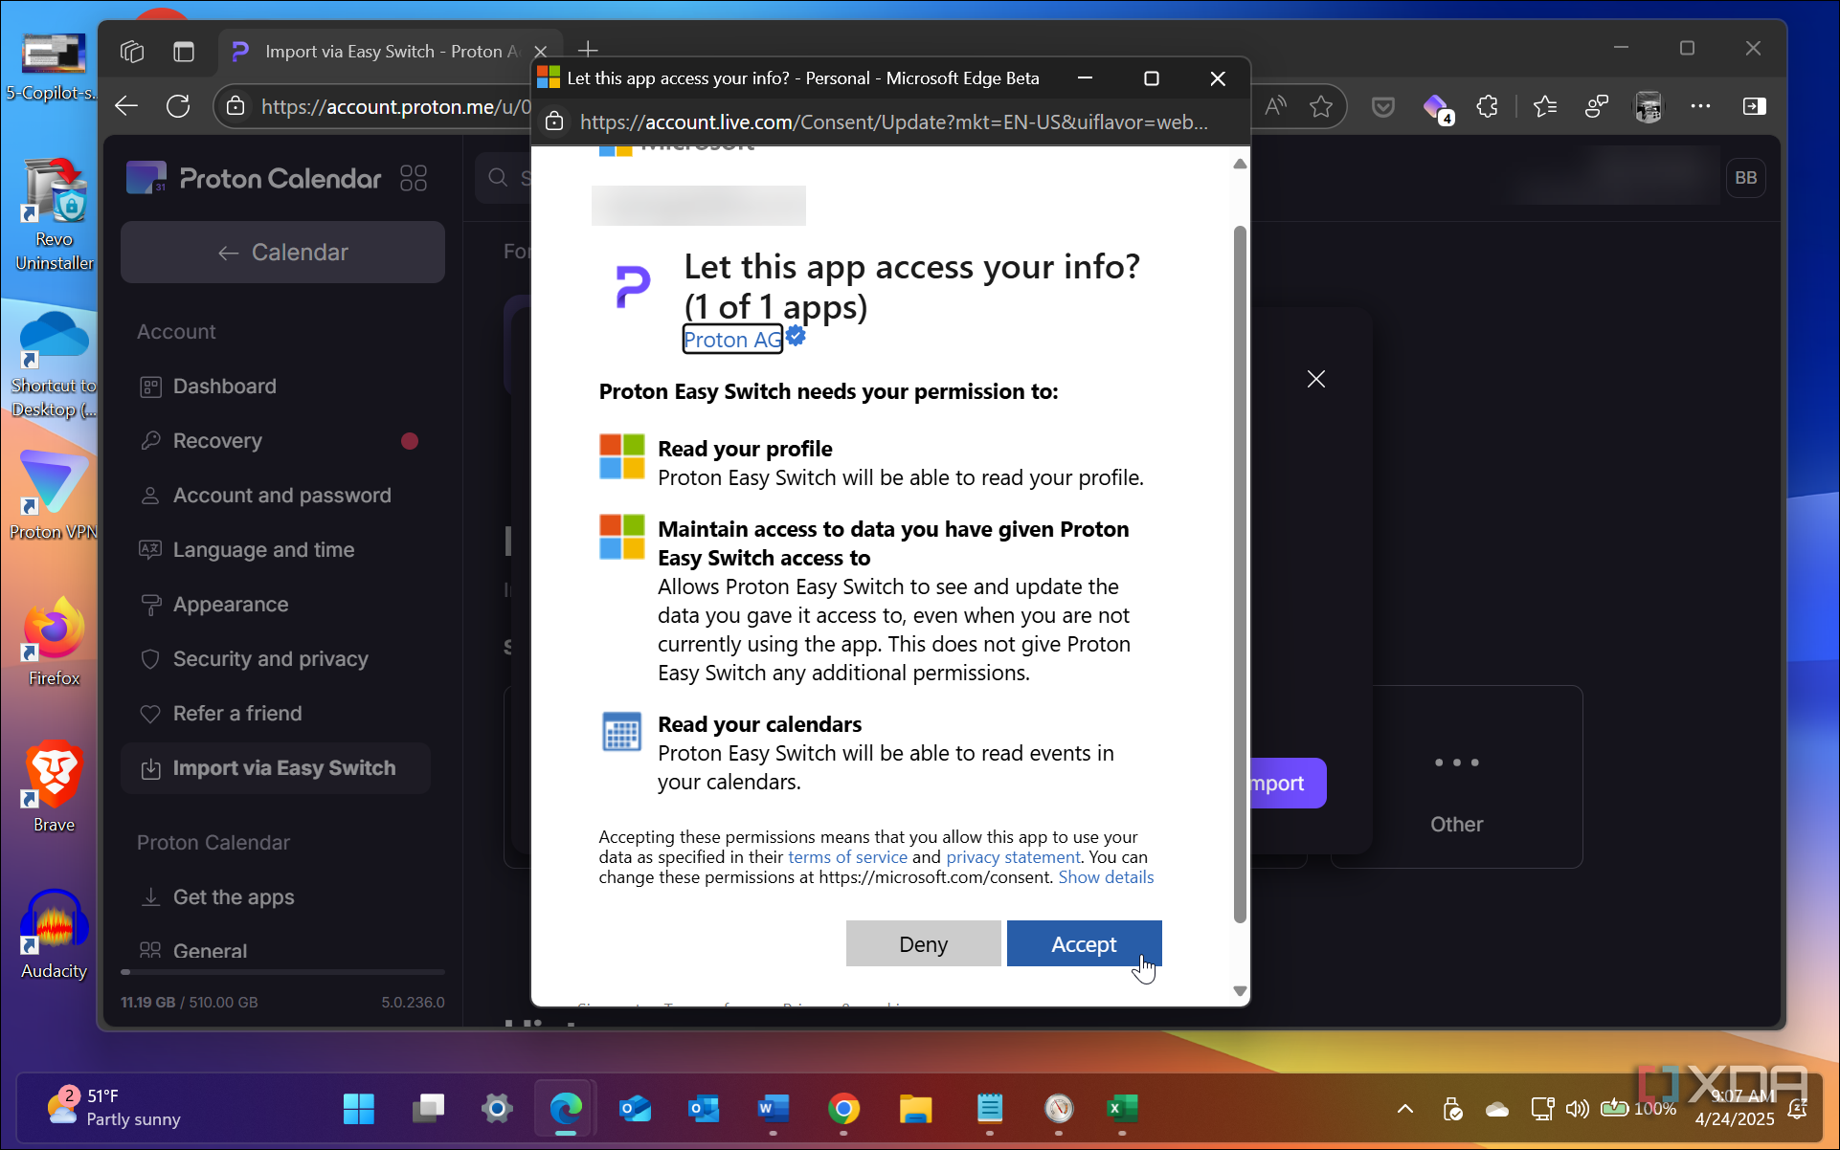This screenshot has height=1150, width=1840.
Task: Open Edge Settings and more menu
Action: coord(1700,106)
